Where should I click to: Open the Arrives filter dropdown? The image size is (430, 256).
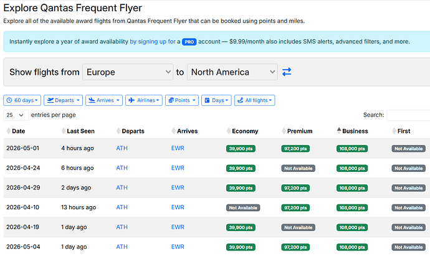pyautogui.click(x=104, y=100)
